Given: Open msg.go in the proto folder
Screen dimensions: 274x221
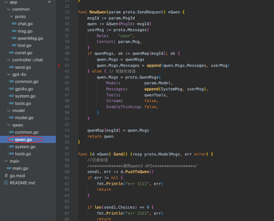Looking at the screenshot, I should (x=25, y=31).
